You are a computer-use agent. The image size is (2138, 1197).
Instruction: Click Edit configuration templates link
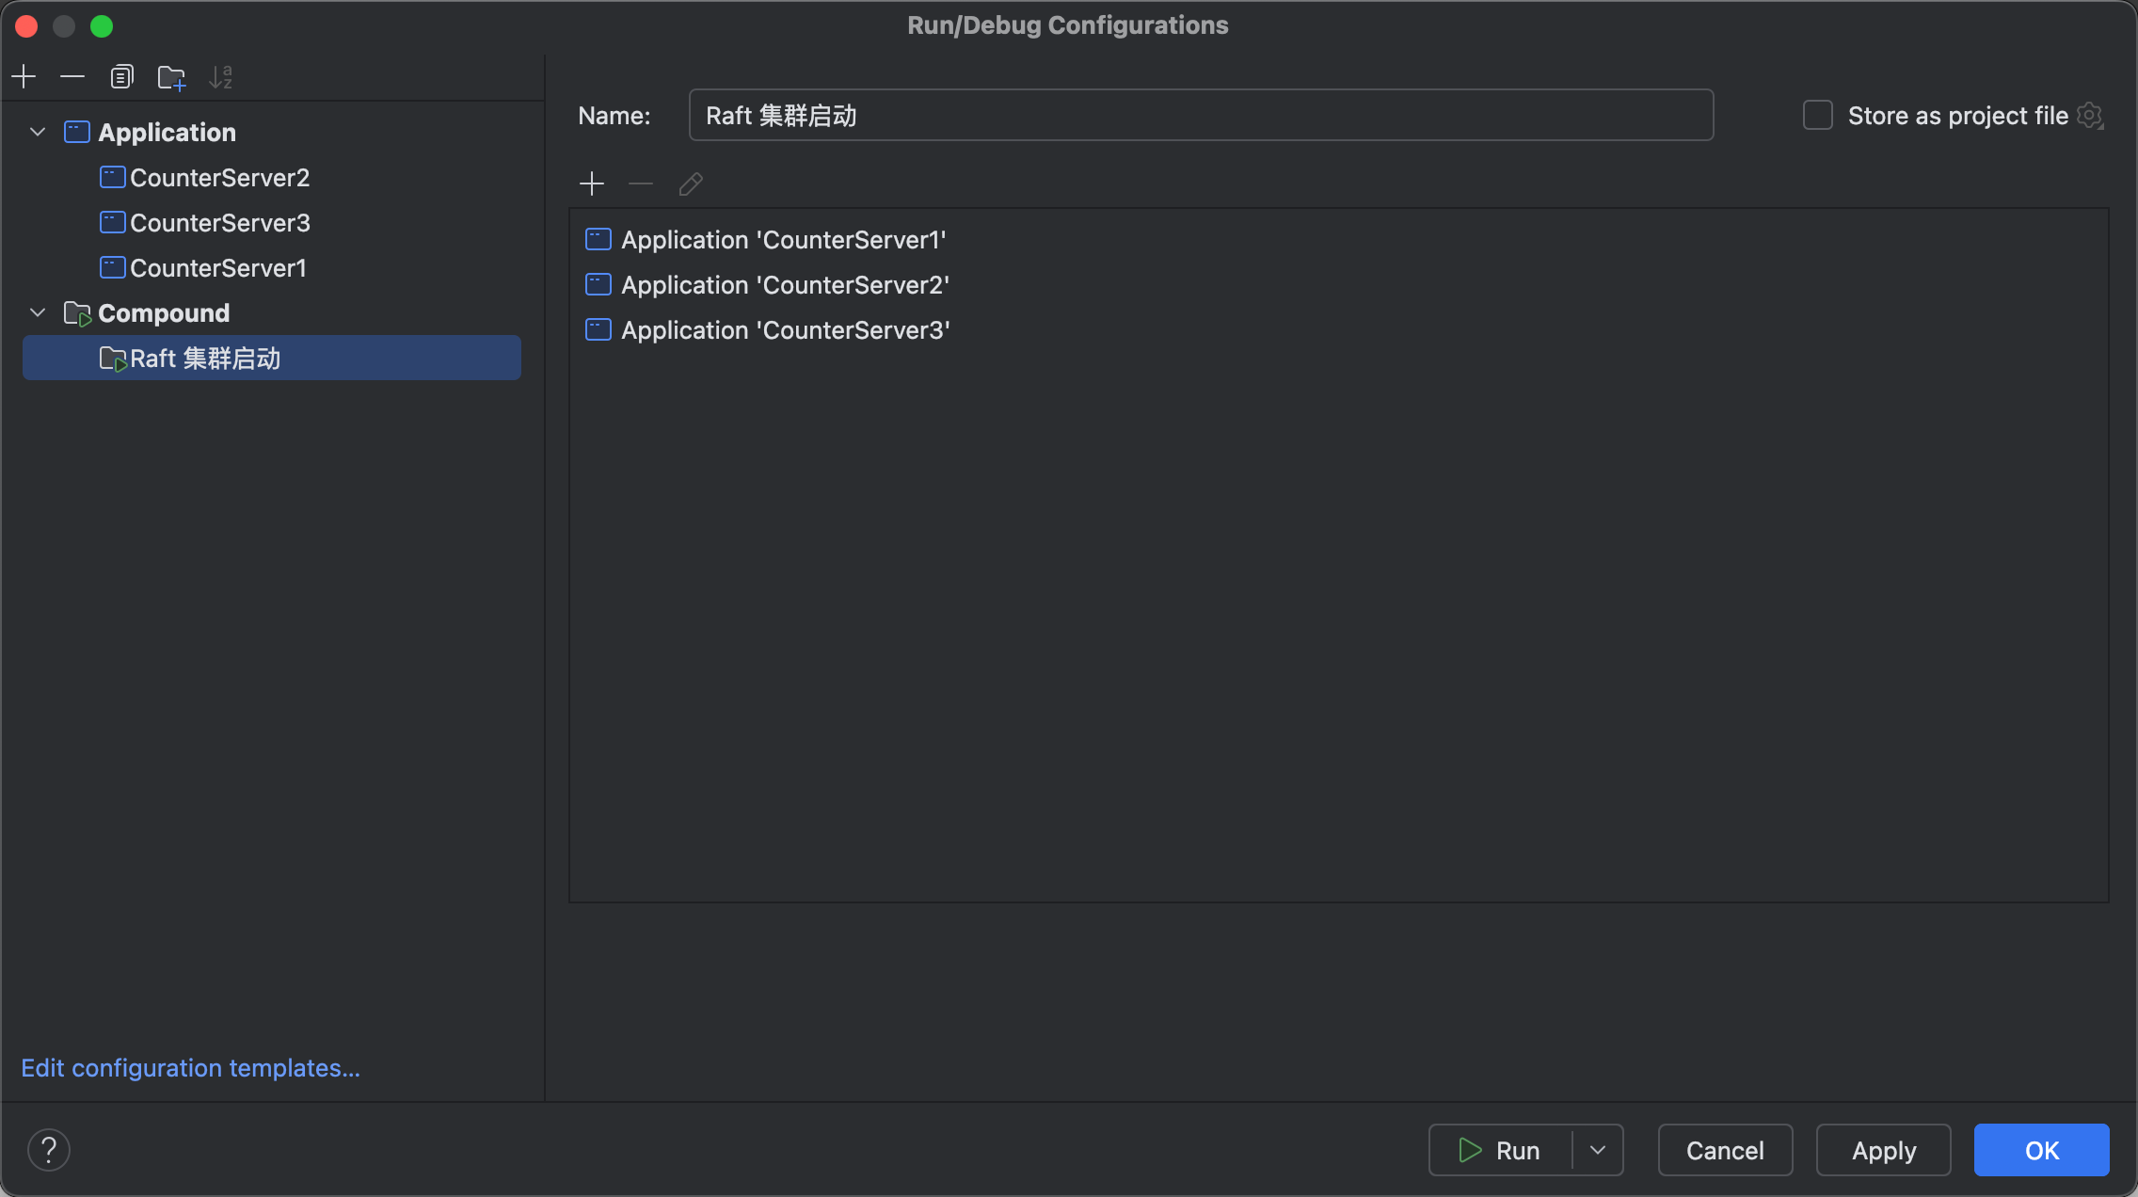[x=191, y=1068]
